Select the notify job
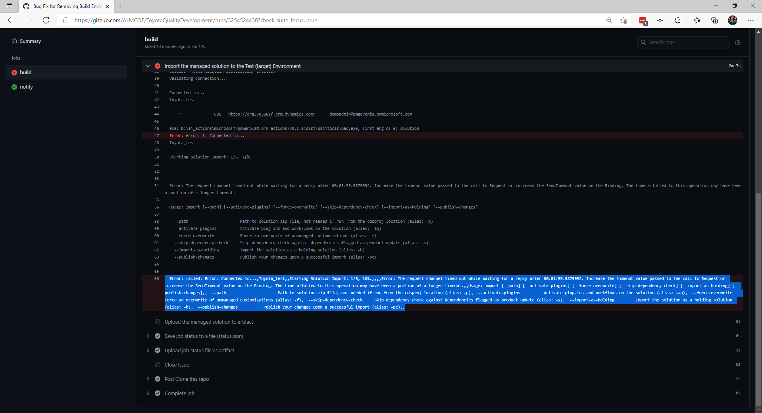The height and width of the screenshot is (413, 762). [x=66, y=87]
